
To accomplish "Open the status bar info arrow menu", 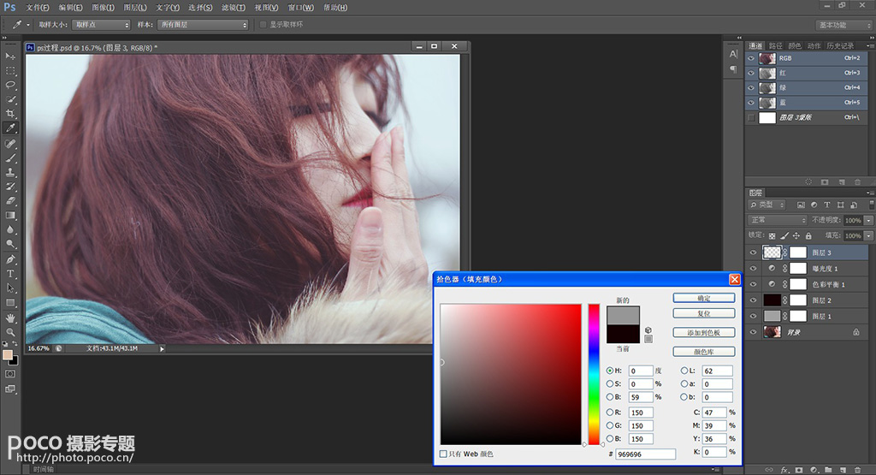I will coord(162,348).
